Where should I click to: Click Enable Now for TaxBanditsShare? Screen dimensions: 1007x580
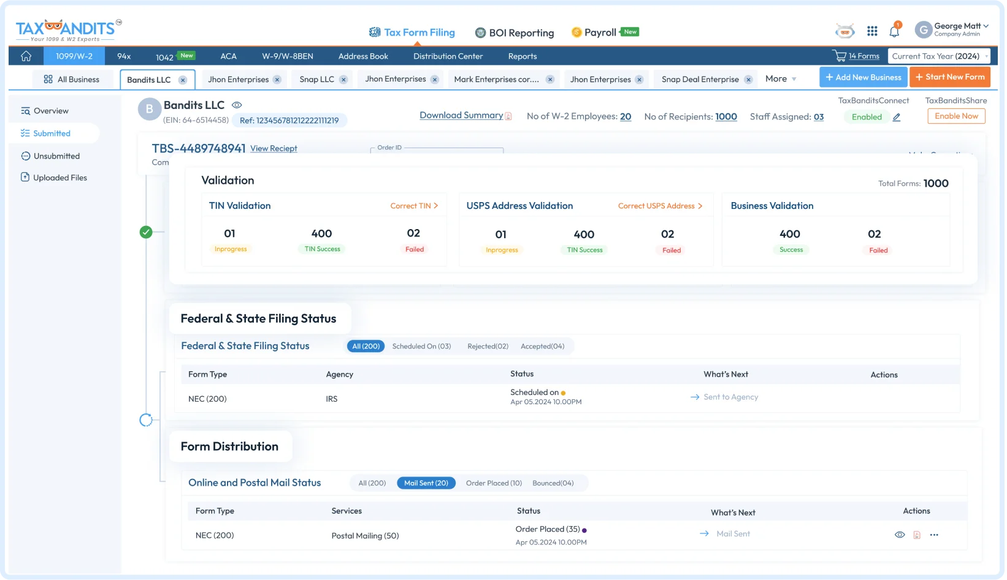click(957, 116)
